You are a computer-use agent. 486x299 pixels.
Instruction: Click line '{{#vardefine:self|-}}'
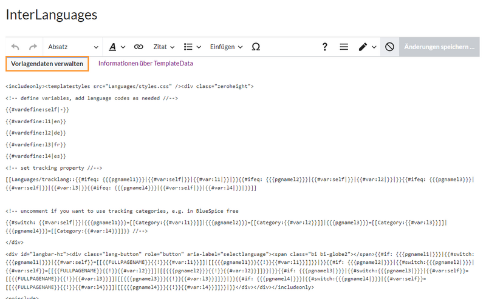(x=37, y=110)
